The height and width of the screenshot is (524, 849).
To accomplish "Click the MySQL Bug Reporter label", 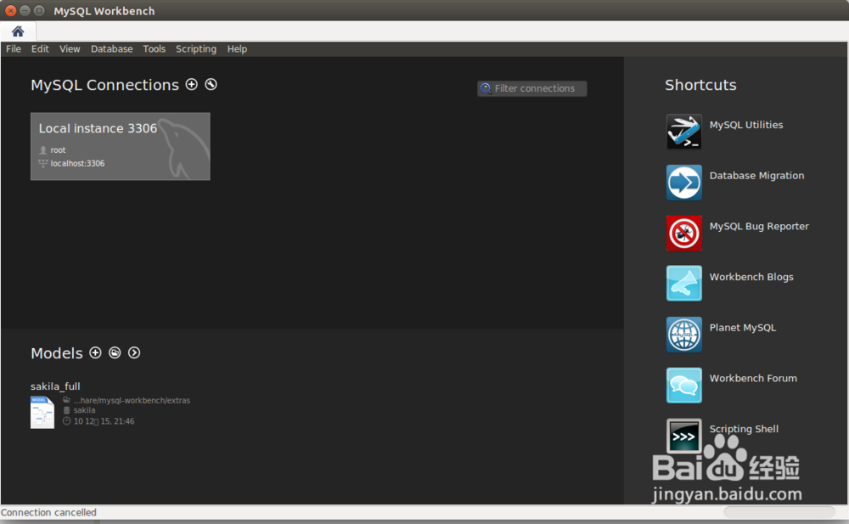I will 758,227.
